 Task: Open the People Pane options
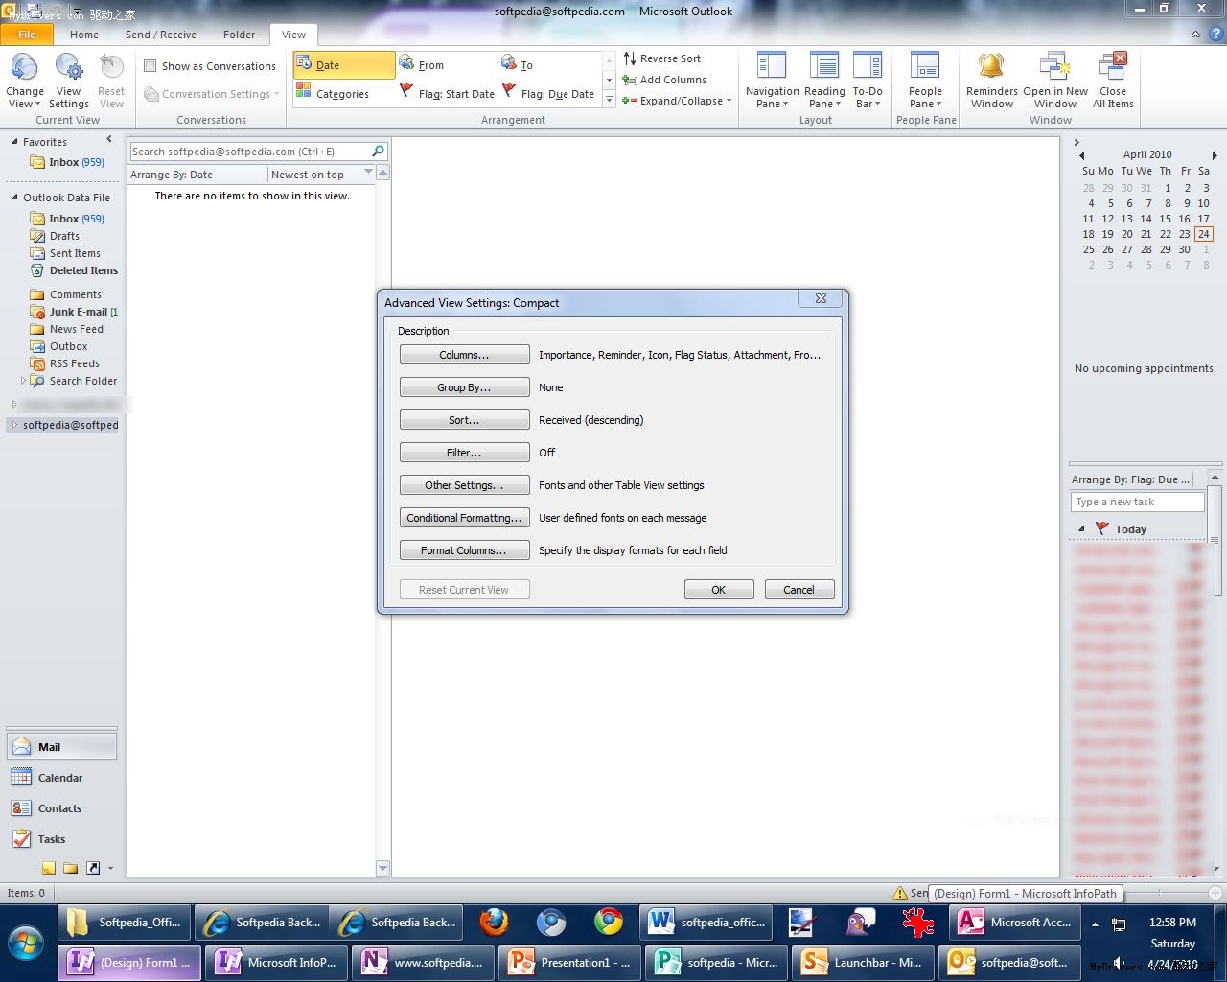tap(925, 81)
